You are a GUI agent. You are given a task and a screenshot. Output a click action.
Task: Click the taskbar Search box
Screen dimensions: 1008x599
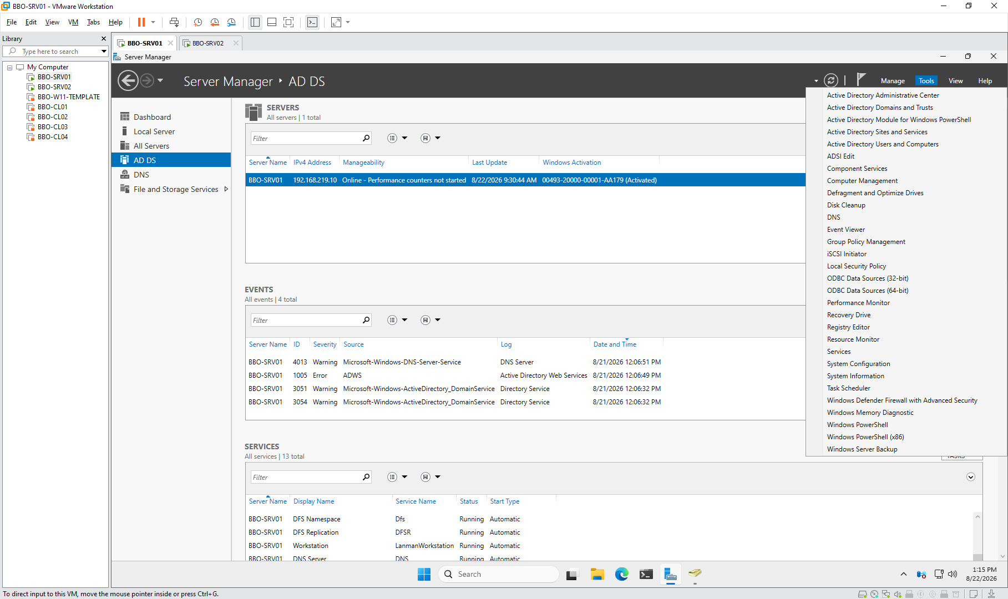tap(498, 574)
